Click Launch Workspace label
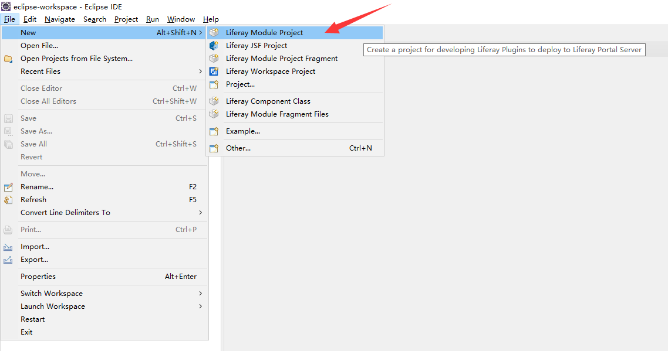668x351 pixels. [53, 306]
